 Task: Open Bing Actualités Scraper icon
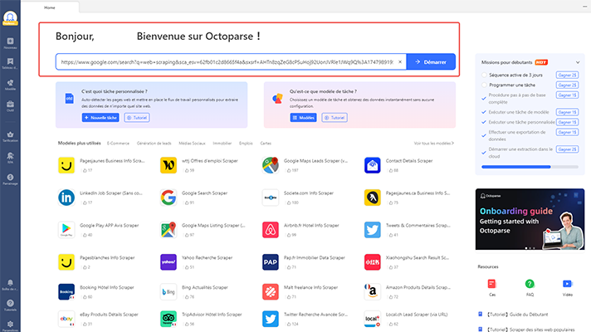point(169,291)
